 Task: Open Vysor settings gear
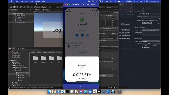(x=83, y=5)
